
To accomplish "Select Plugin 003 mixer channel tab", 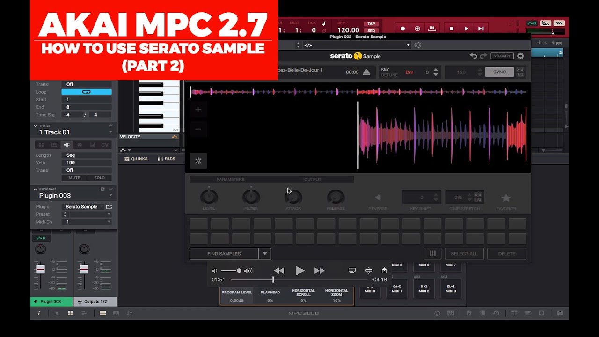I will pyautogui.click(x=51, y=302).
